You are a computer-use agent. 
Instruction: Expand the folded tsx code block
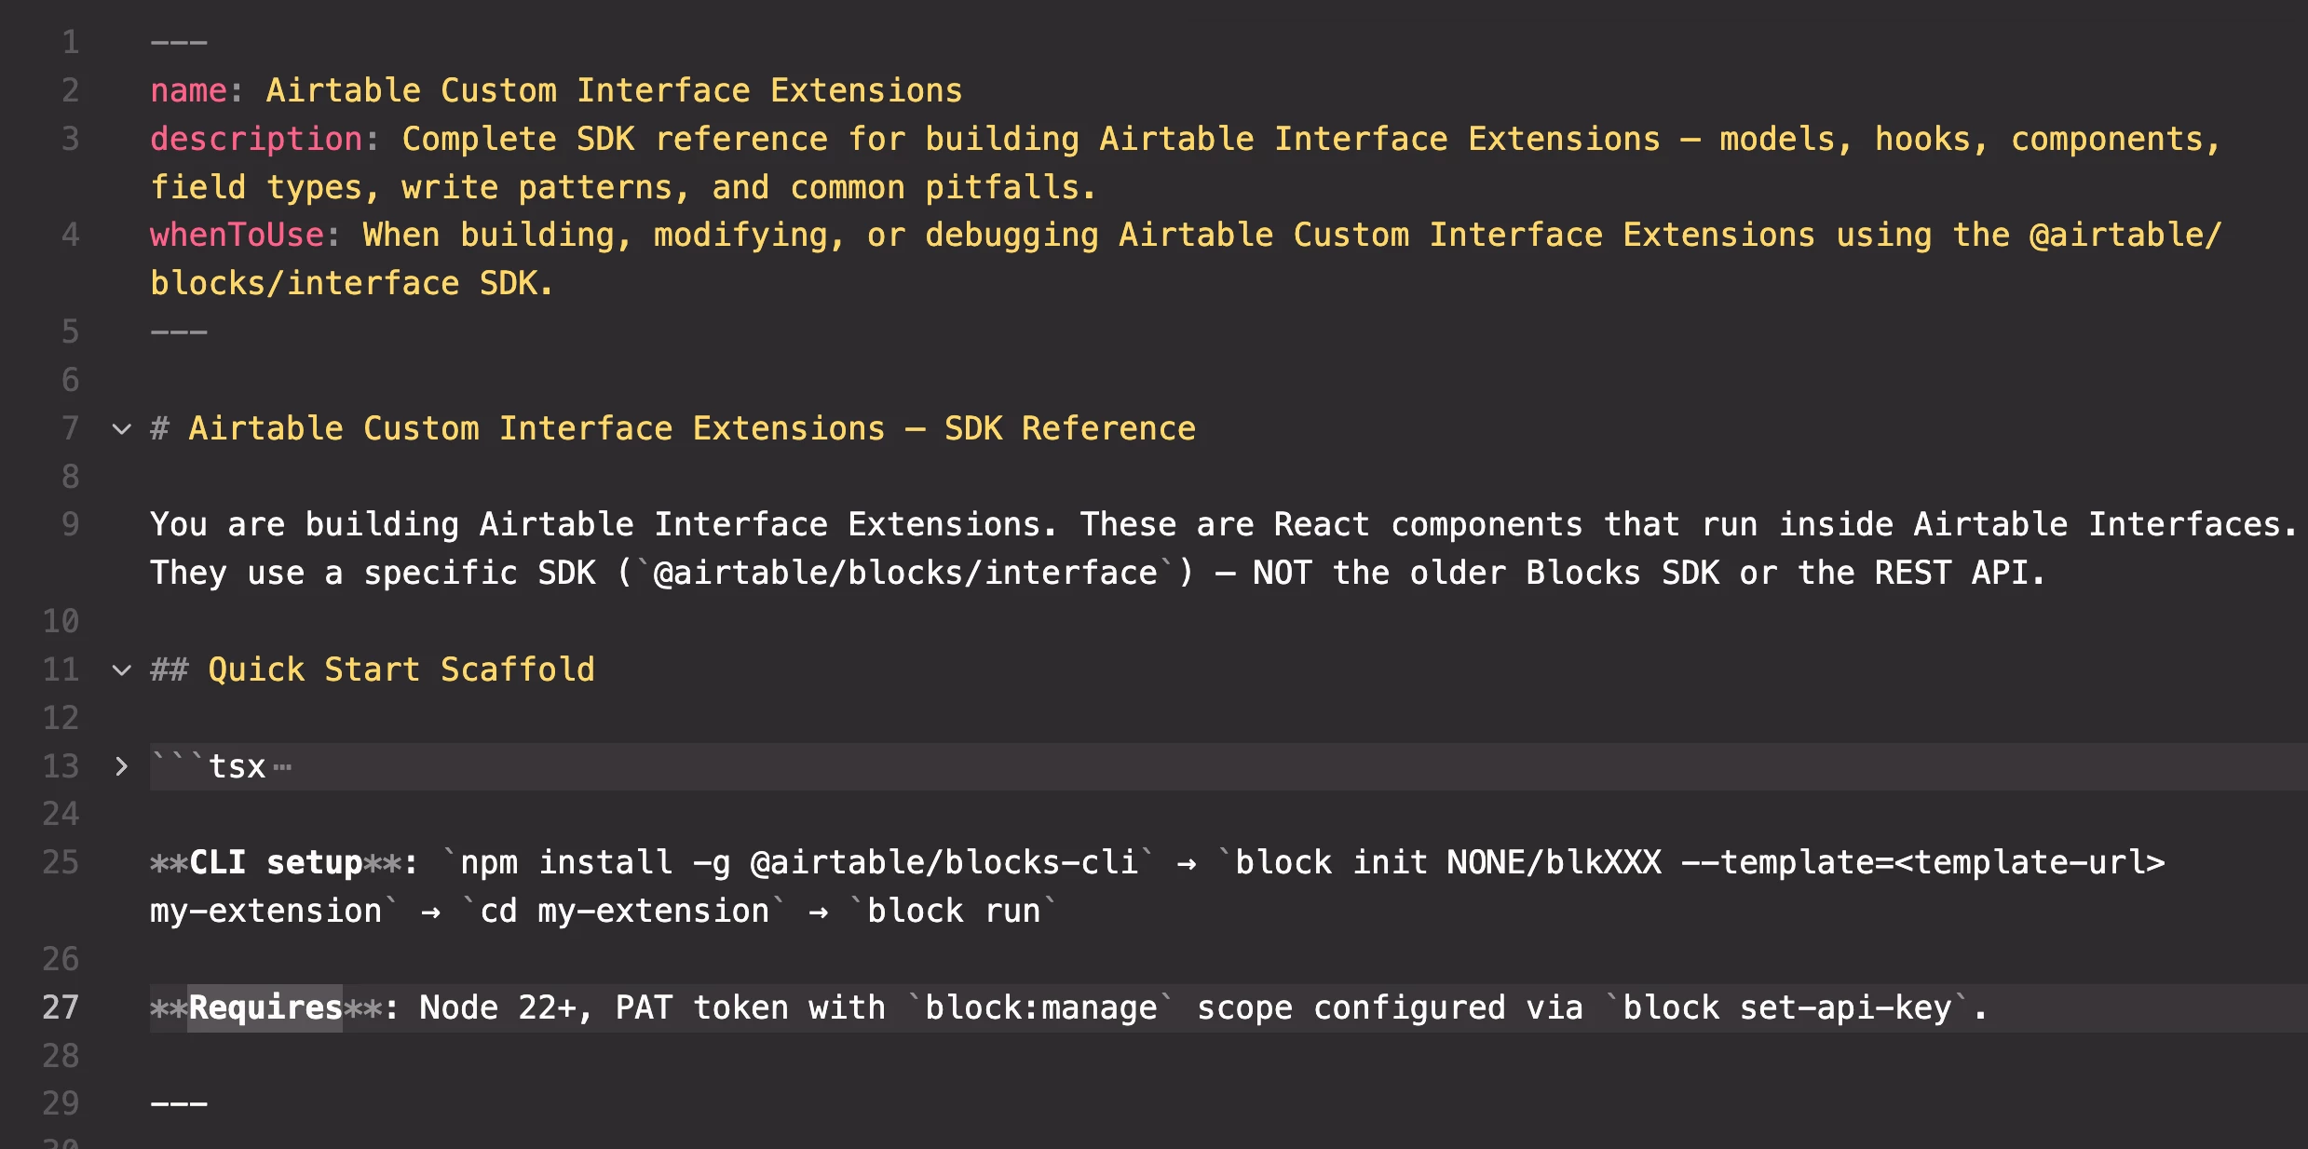tap(121, 766)
